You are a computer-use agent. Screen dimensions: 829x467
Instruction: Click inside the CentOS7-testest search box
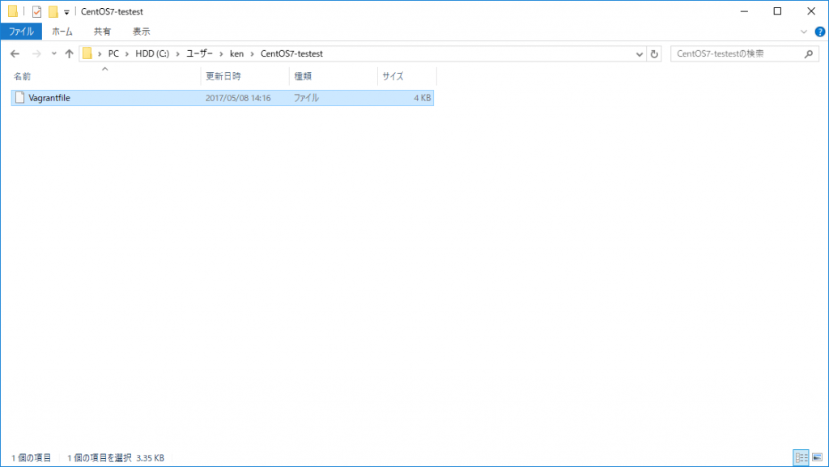pyautogui.click(x=737, y=53)
